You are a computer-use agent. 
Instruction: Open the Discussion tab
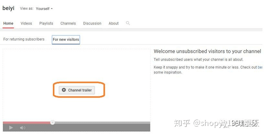point(92,24)
